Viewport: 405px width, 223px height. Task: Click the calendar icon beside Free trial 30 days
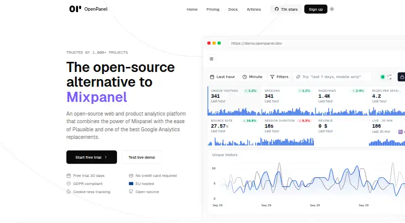(x=68, y=176)
